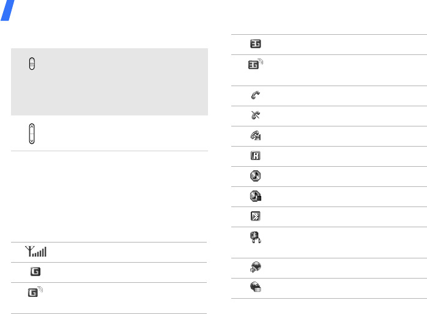Click the 3G network icon without waves
427x314 pixels.
(x=254, y=44)
